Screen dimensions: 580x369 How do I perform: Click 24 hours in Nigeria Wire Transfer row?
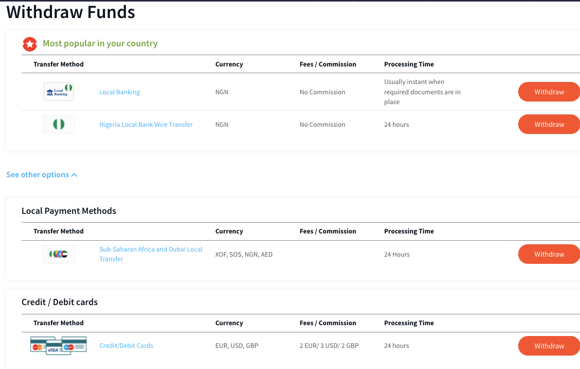click(397, 125)
